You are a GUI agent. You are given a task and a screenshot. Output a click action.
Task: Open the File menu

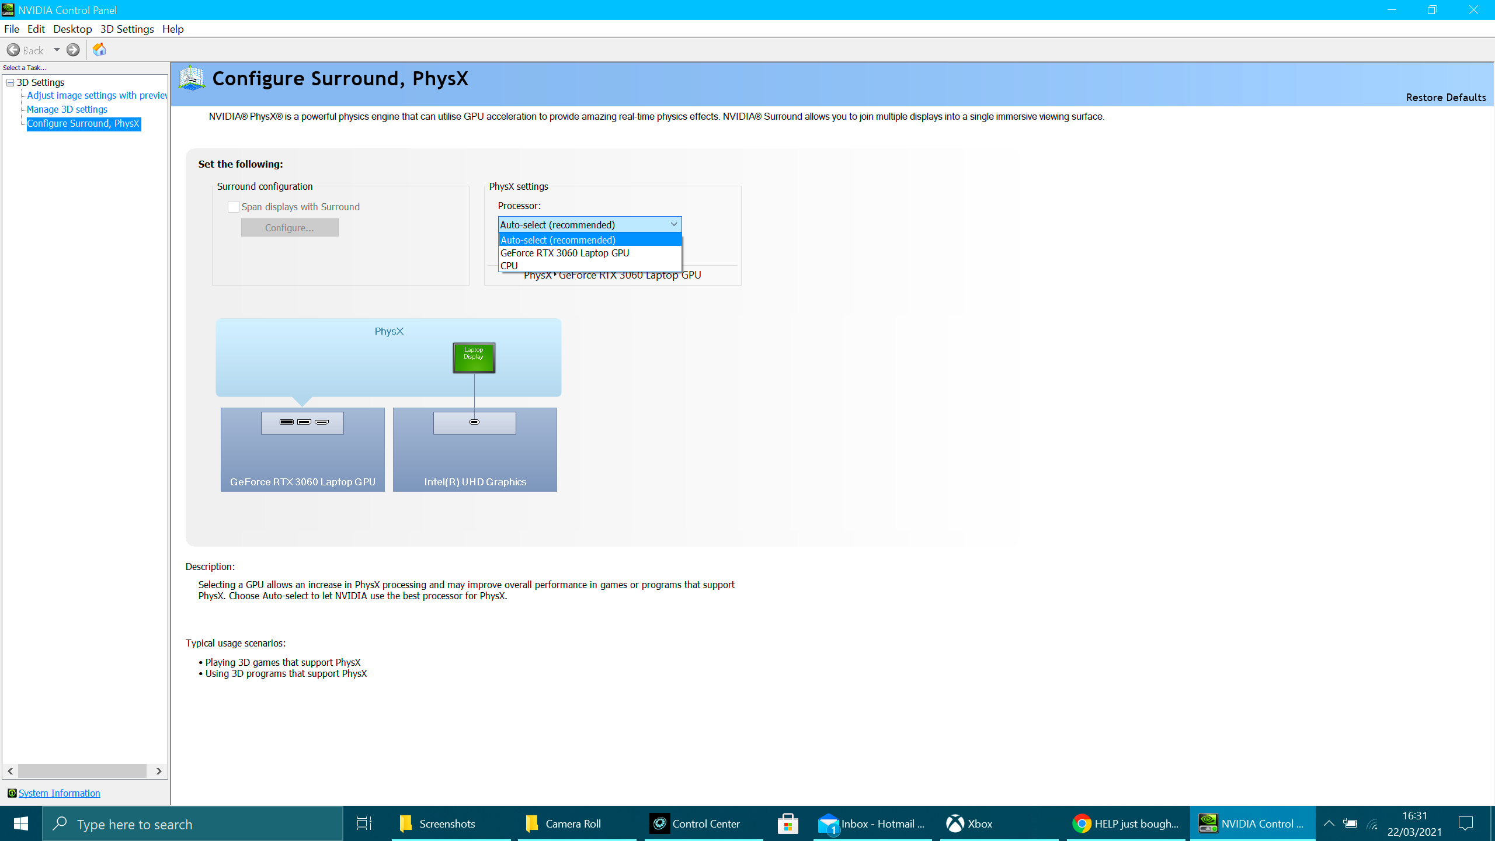12,29
